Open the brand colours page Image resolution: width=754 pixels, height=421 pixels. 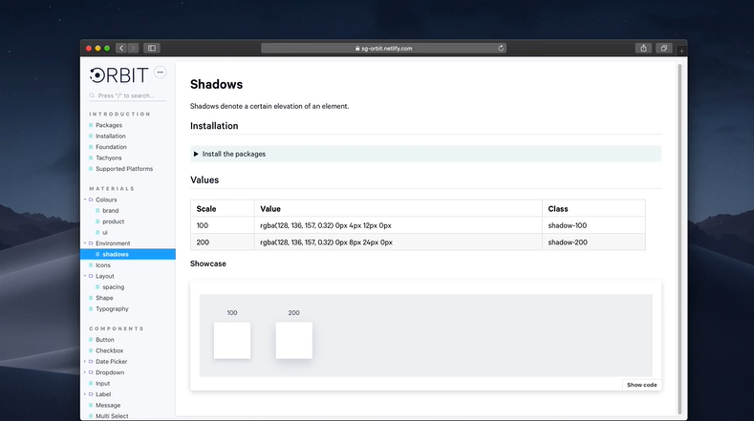110,210
